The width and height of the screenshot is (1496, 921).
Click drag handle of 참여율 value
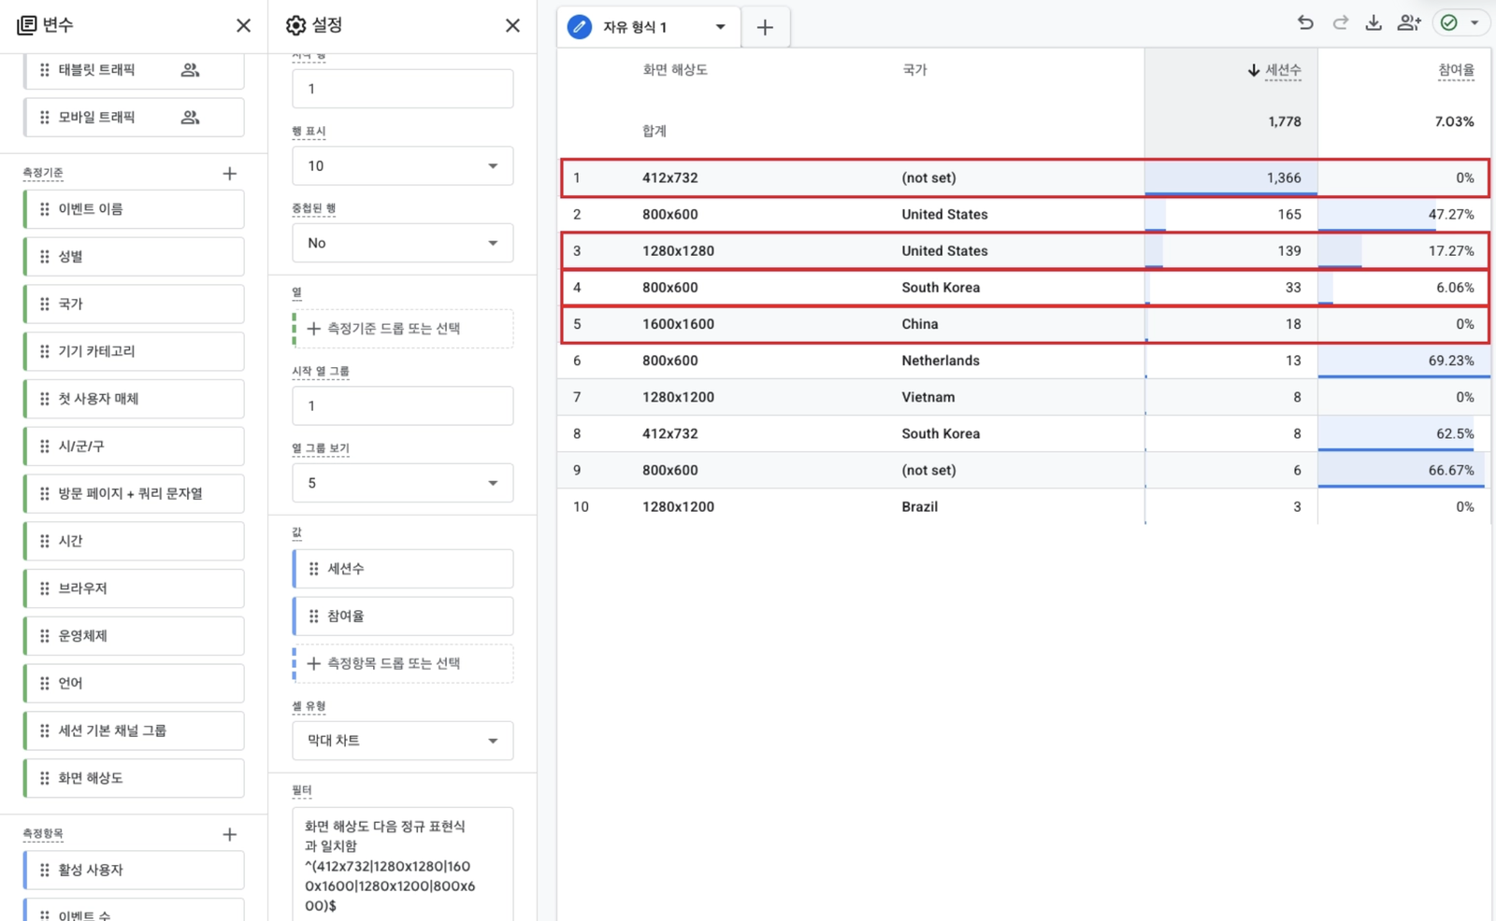coord(313,616)
